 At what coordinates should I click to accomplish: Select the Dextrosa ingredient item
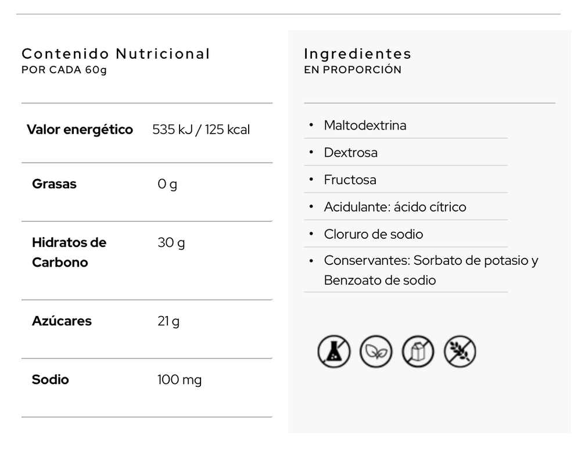coord(350,153)
